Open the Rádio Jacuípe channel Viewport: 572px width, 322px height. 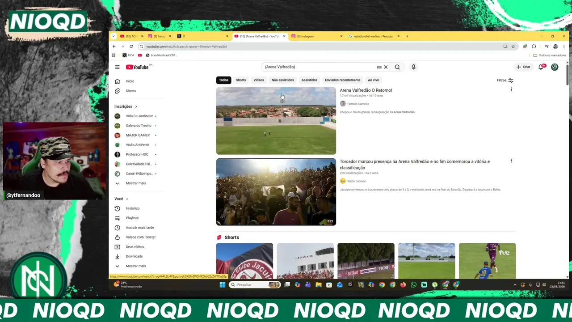click(x=356, y=181)
